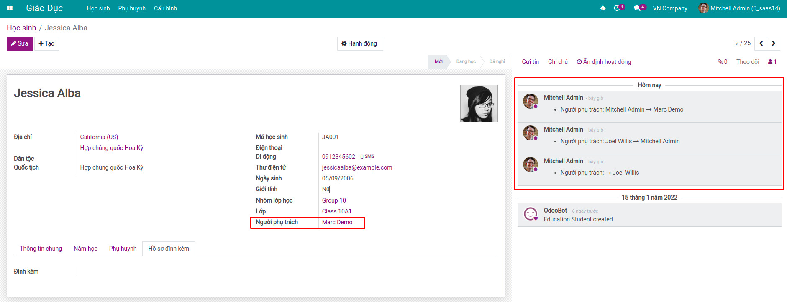Open the conversations chat icon

click(637, 8)
